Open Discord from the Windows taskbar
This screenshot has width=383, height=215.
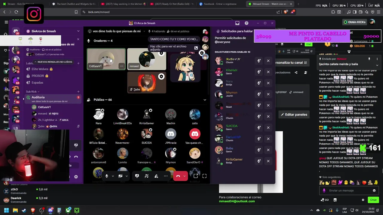coord(50,210)
